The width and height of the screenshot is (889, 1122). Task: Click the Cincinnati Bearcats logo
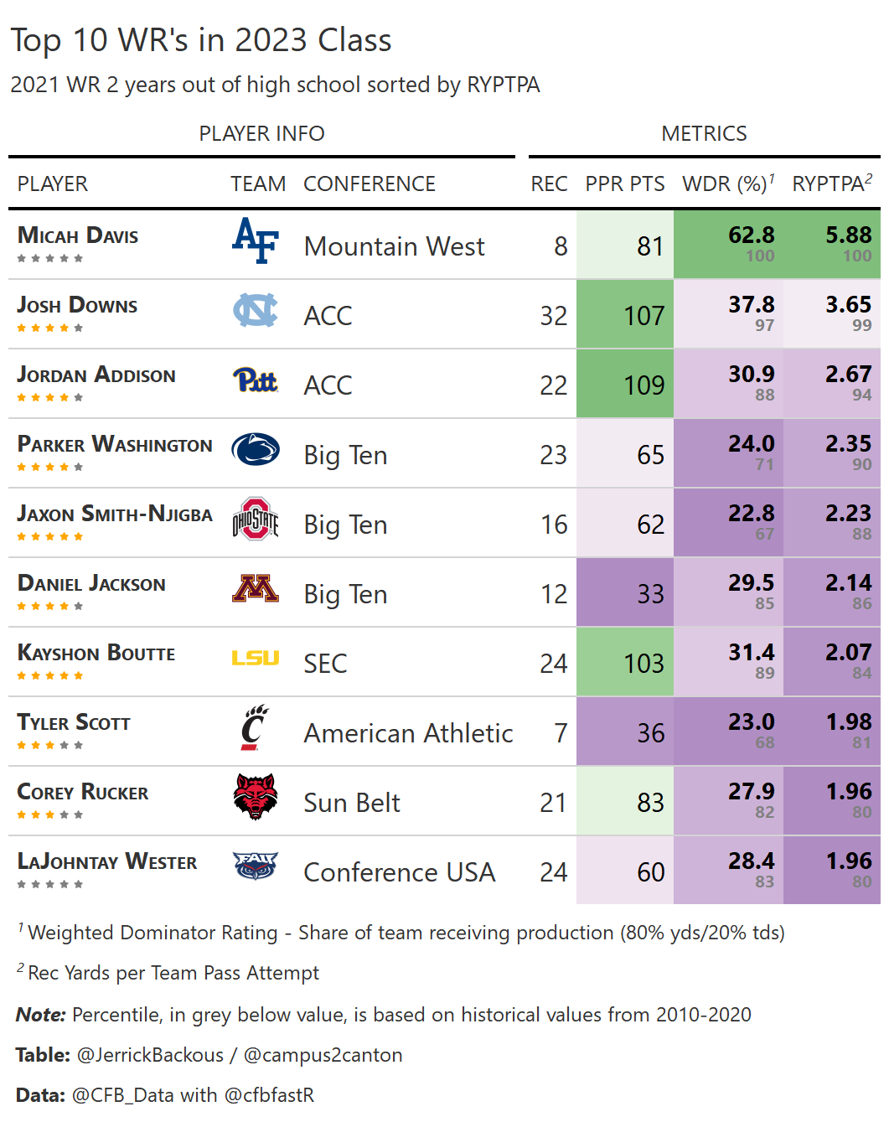click(x=254, y=727)
